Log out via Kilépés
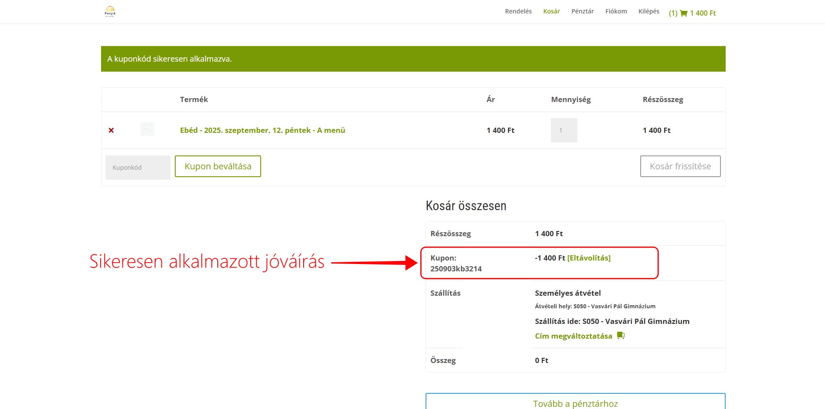The width and height of the screenshot is (825, 409). 648,11
